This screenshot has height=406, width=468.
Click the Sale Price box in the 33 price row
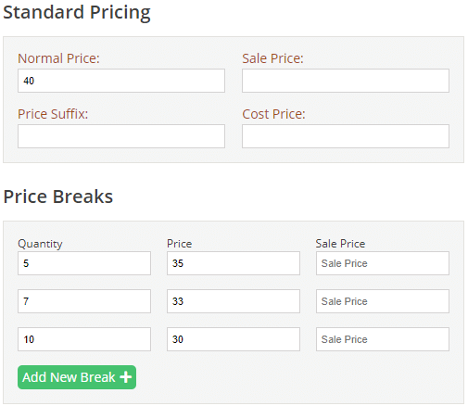pos(383,301)
